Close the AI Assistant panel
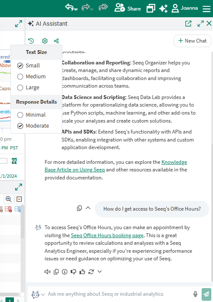 [209, 23]
